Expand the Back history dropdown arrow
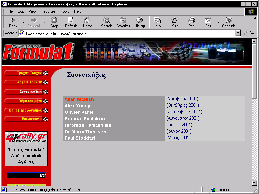 (23, 22)
